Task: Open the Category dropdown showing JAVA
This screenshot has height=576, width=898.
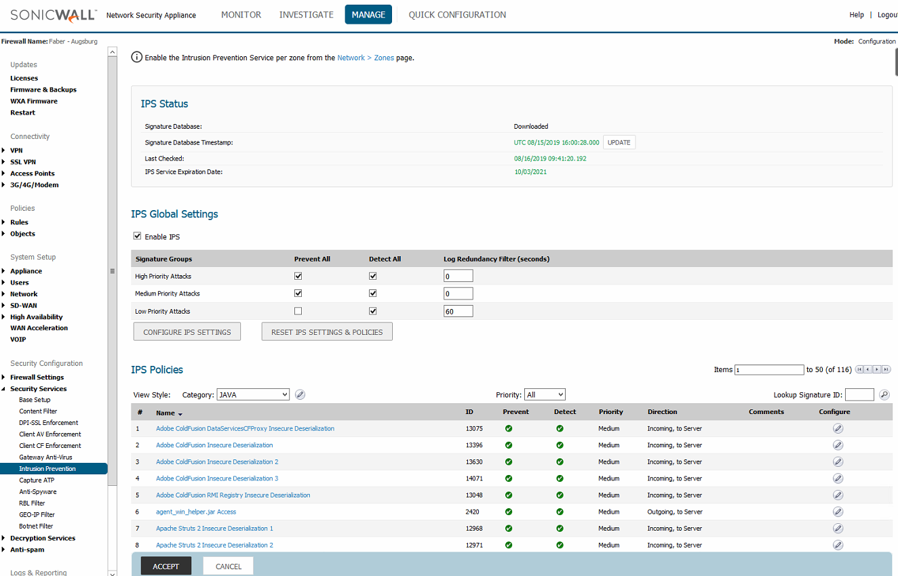Action: pyautogui.click(x=253, y=394)
